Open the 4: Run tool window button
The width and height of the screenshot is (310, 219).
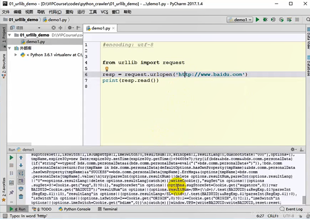pyautogui.click(x=17, y=209)
